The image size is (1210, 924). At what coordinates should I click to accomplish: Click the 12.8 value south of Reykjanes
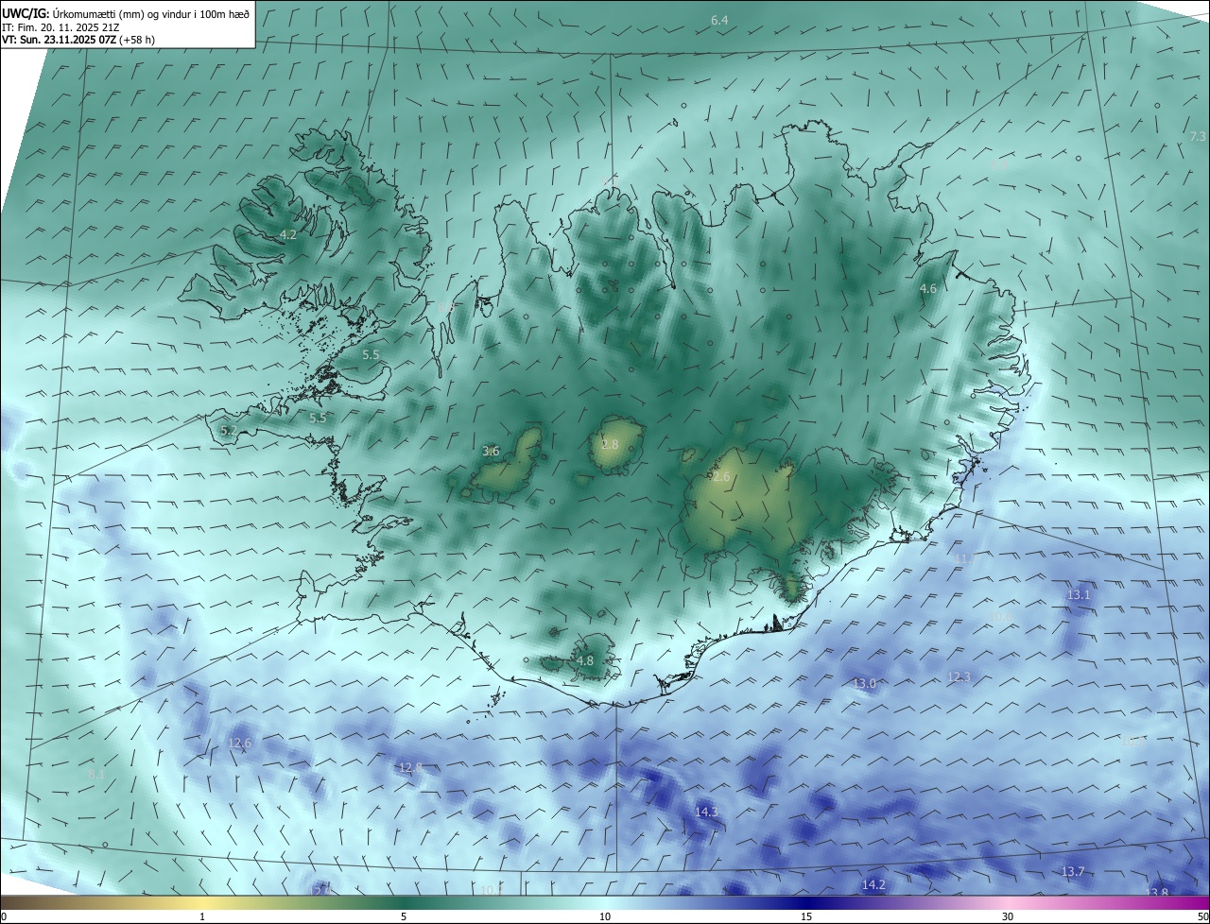tap(410, 767)
